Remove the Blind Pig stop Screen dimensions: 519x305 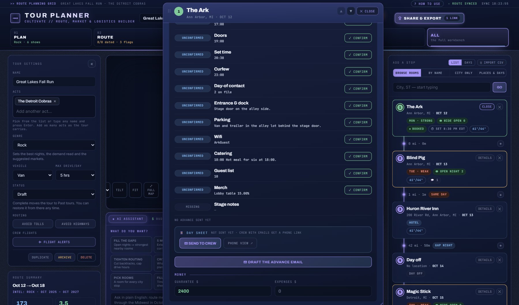coord(500,158)
